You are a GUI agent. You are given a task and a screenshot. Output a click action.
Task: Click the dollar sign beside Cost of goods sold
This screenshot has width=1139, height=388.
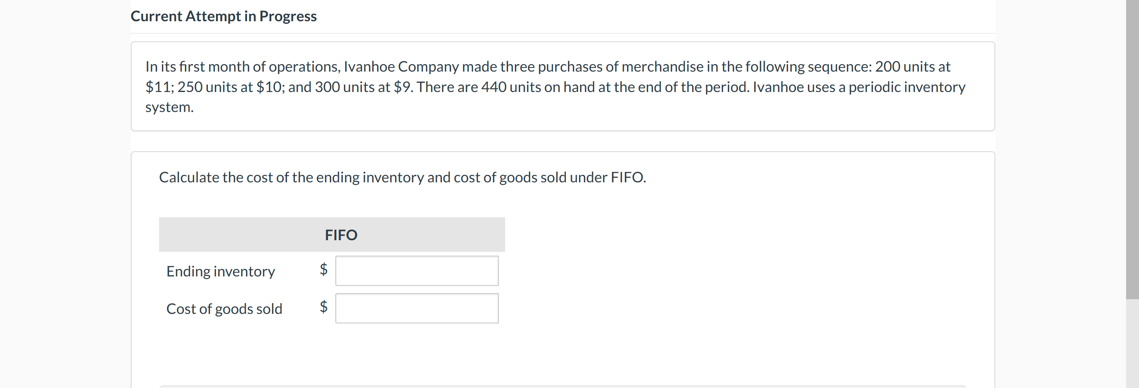point(324,307)
